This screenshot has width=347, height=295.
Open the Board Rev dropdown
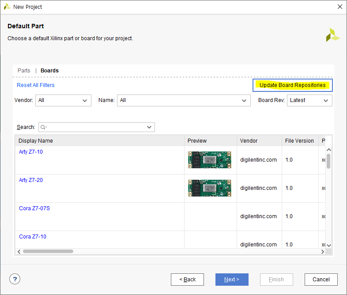[309, 101]
